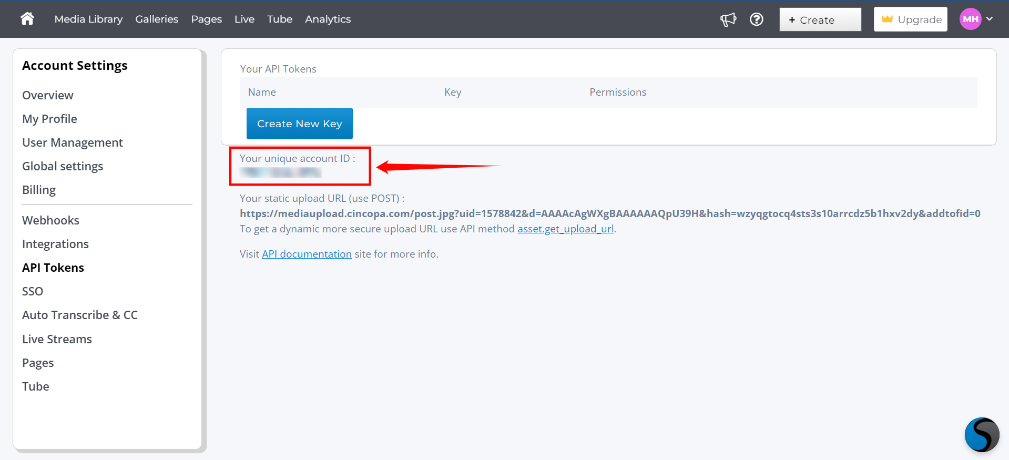Open Live in top navigation
Image resolution: width=1009 pixels, height=460 pixels.
pyautogui.click(x=244, y=19)
